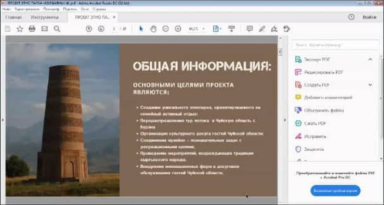Viewport: 384px width, 205px height.
Task: Zoom out with the minus icon
Action: click(165, 29)
